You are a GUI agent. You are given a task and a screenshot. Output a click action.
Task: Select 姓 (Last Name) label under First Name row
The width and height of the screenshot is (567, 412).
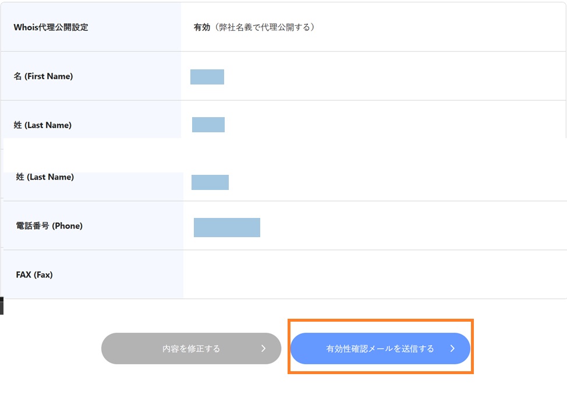coord(42,125)
